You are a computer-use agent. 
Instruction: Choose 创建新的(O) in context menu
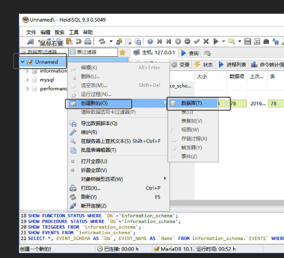click(119, 103)
